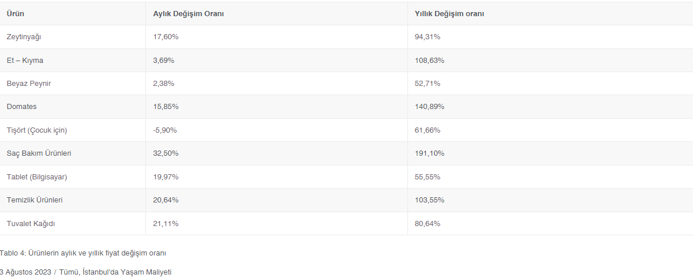The width and height of the screenshot is (693, 278).
Task: Click the -5,90% monthly change value
Action: coord(165,130)
